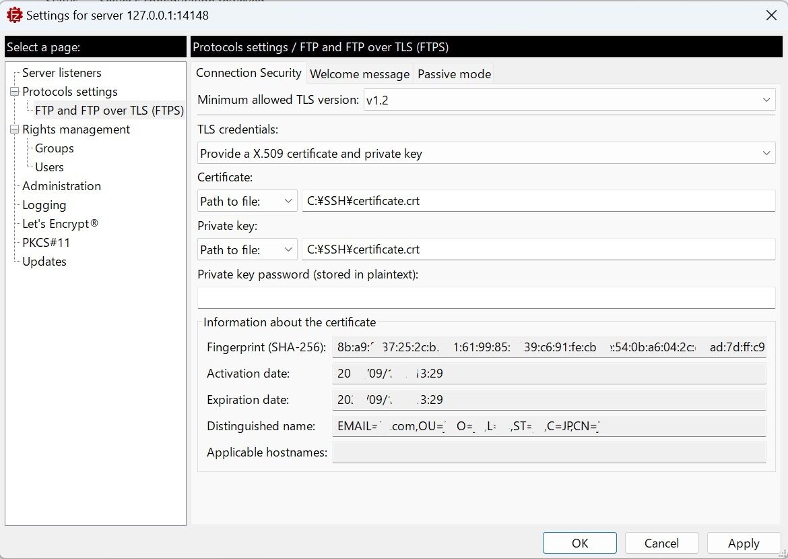Screen dimensions: 788x559
Task: Open the Updates settings page
Action: pos(44,261)
